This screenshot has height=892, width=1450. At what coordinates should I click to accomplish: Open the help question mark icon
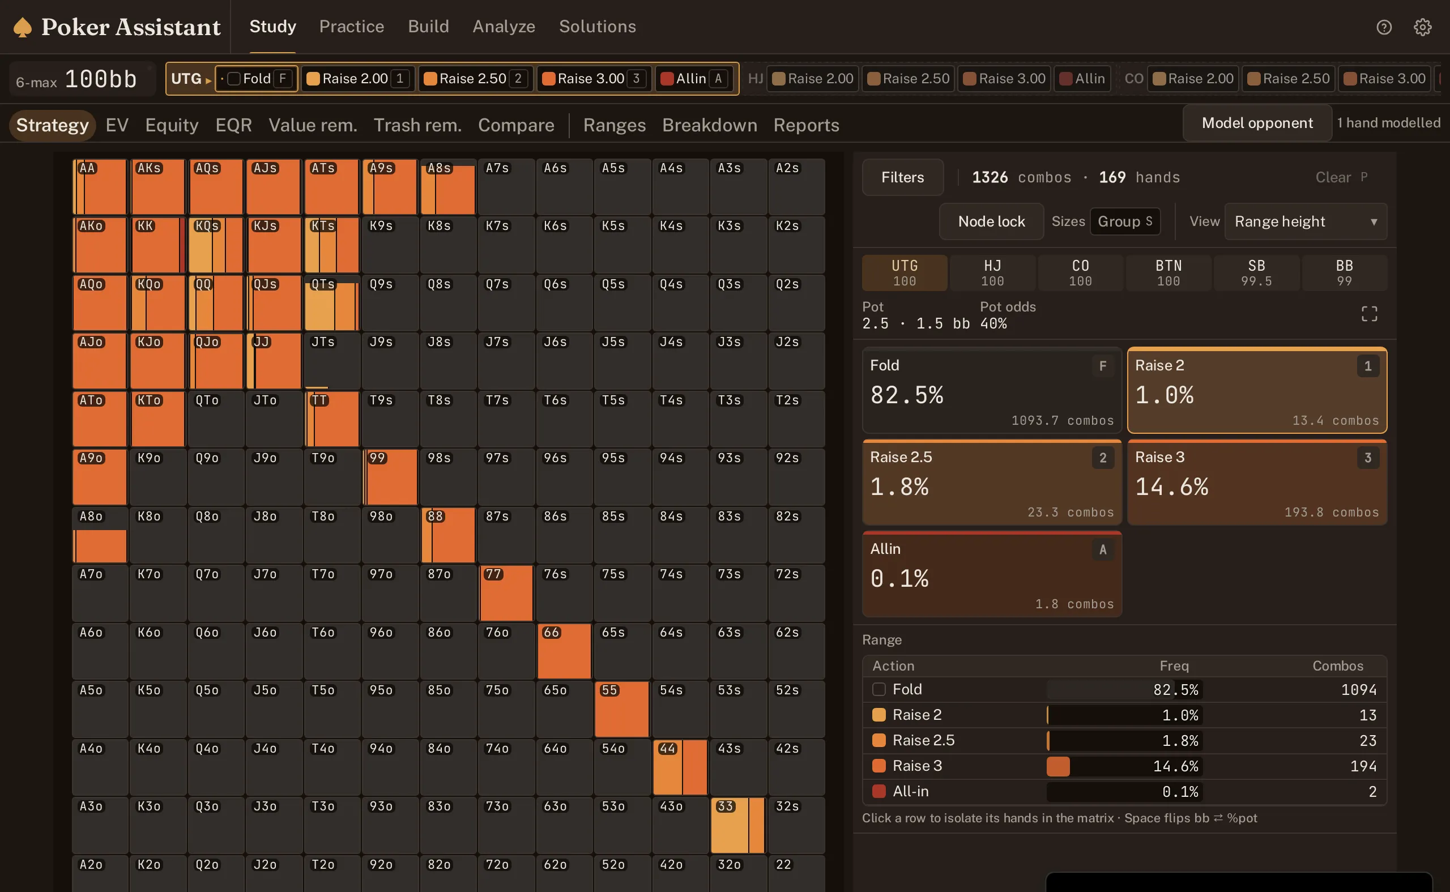pyautogui.click(x=1384, y=27)
